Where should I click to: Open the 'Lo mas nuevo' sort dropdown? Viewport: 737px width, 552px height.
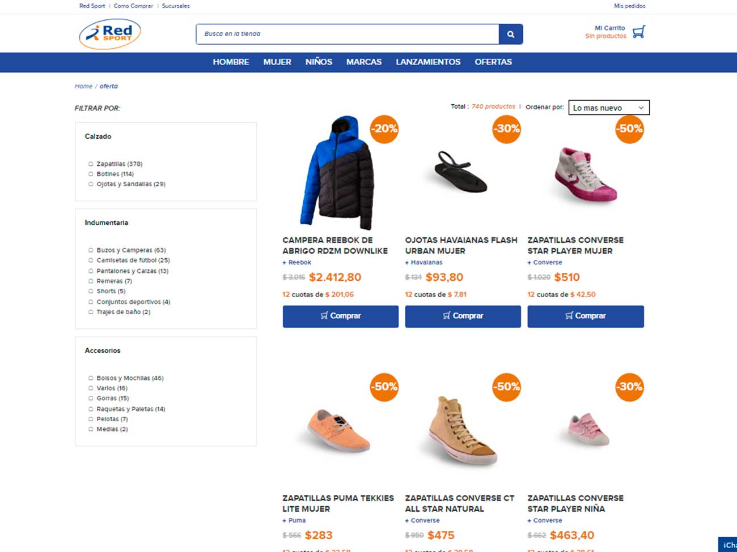click(x=608, y=108)
